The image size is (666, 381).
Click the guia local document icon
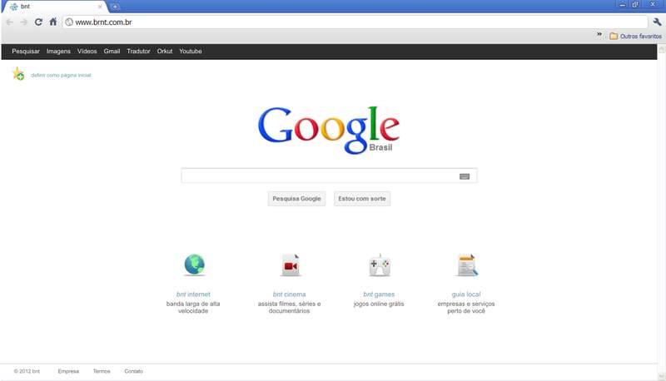pyautogui.click(x=467, y=265)
